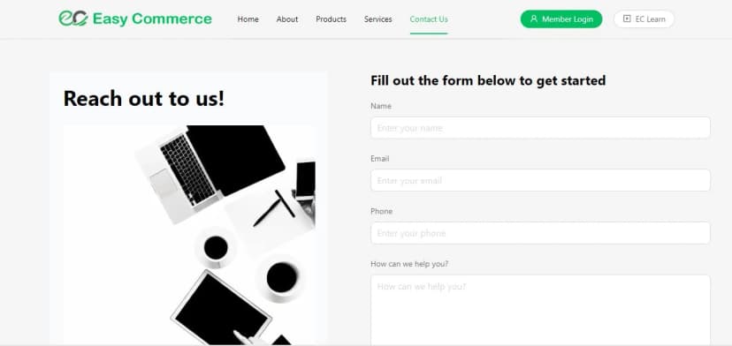The height and width of the screenshot is (346, 732).
Task: Open the Easy Commerce brand name link
Action: 152,19
